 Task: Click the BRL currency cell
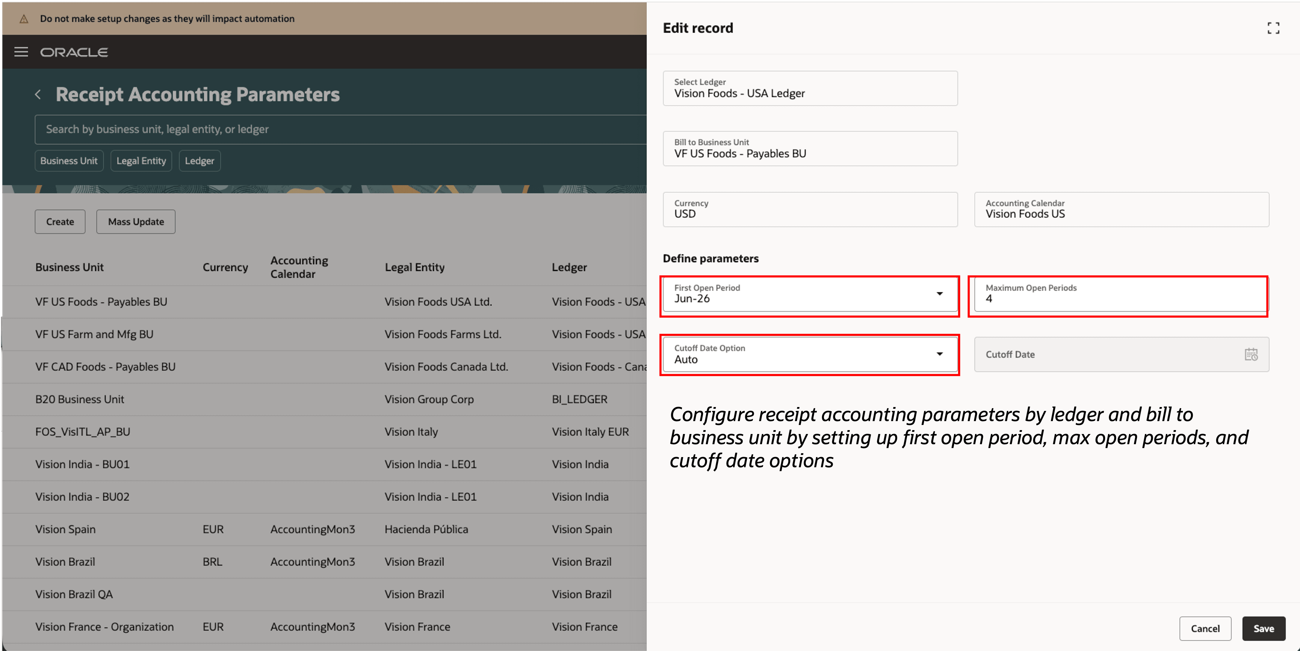(212, 562)
